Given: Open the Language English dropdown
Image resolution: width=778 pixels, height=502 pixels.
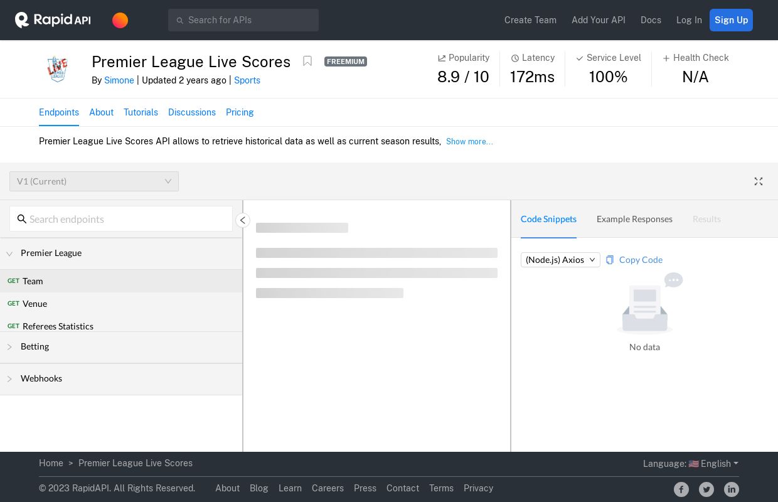Looking at the screenshot, I should [x=691, y=464].
